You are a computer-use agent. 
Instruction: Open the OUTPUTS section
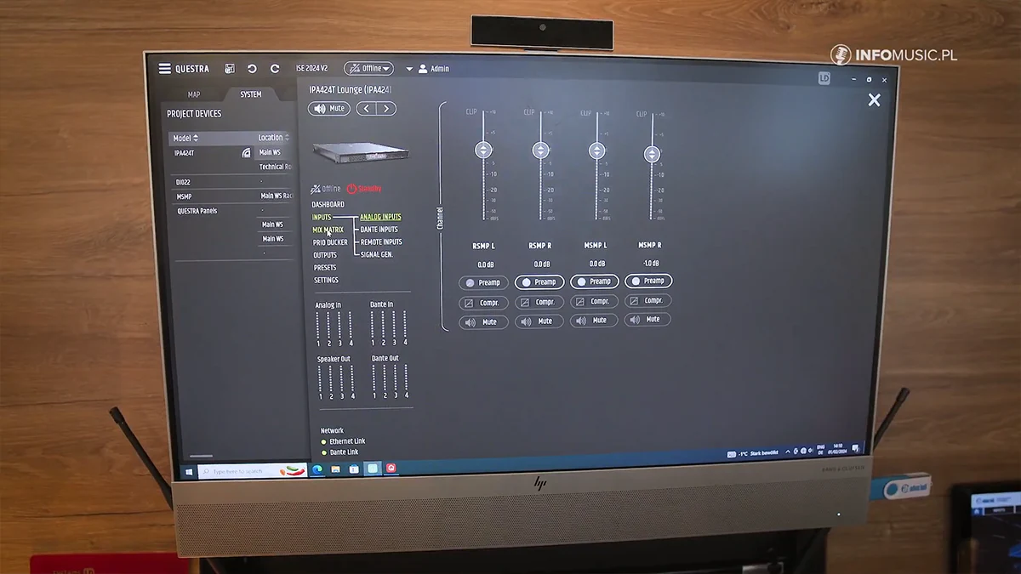coord(325,255)
